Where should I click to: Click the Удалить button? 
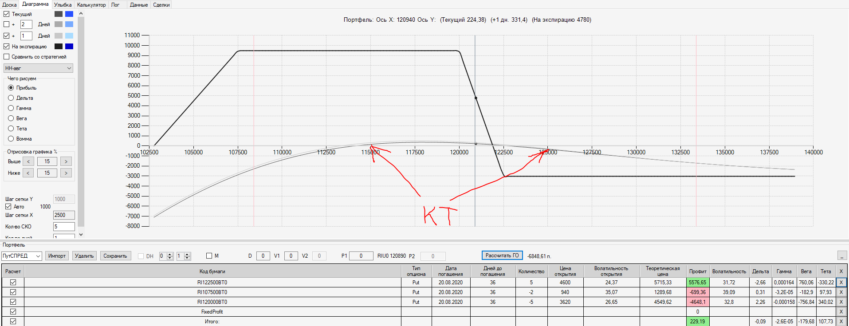click(84, 256)
